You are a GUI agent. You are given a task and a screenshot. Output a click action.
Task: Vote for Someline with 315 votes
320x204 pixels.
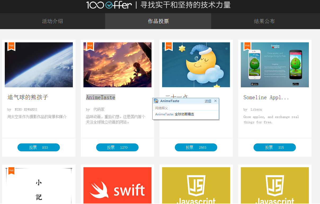275,147
